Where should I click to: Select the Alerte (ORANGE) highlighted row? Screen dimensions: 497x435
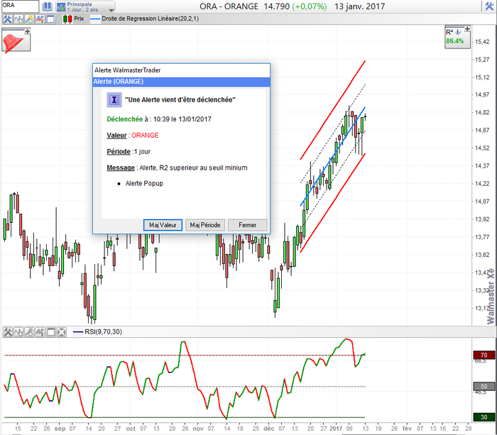(x=181, y=82)
